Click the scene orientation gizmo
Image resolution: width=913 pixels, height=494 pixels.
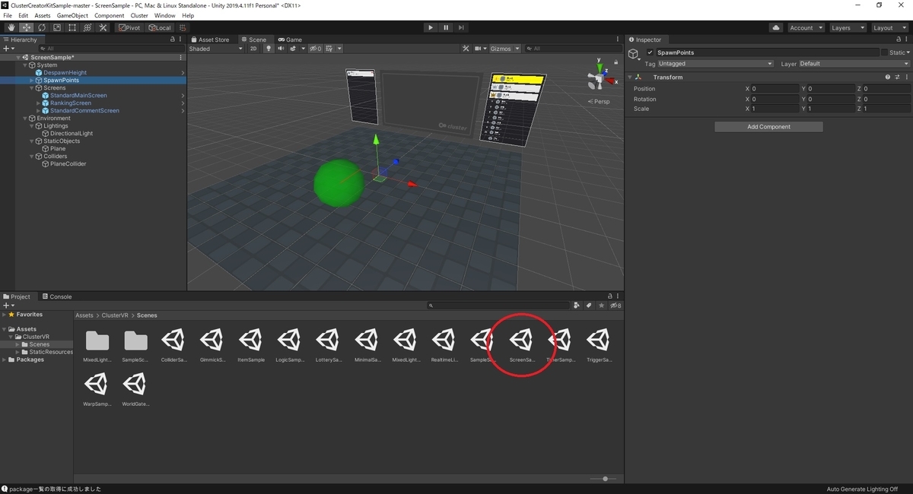(599, 78)
